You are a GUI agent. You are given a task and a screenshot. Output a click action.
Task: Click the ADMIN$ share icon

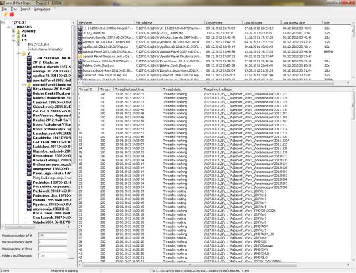coord(19,32)
